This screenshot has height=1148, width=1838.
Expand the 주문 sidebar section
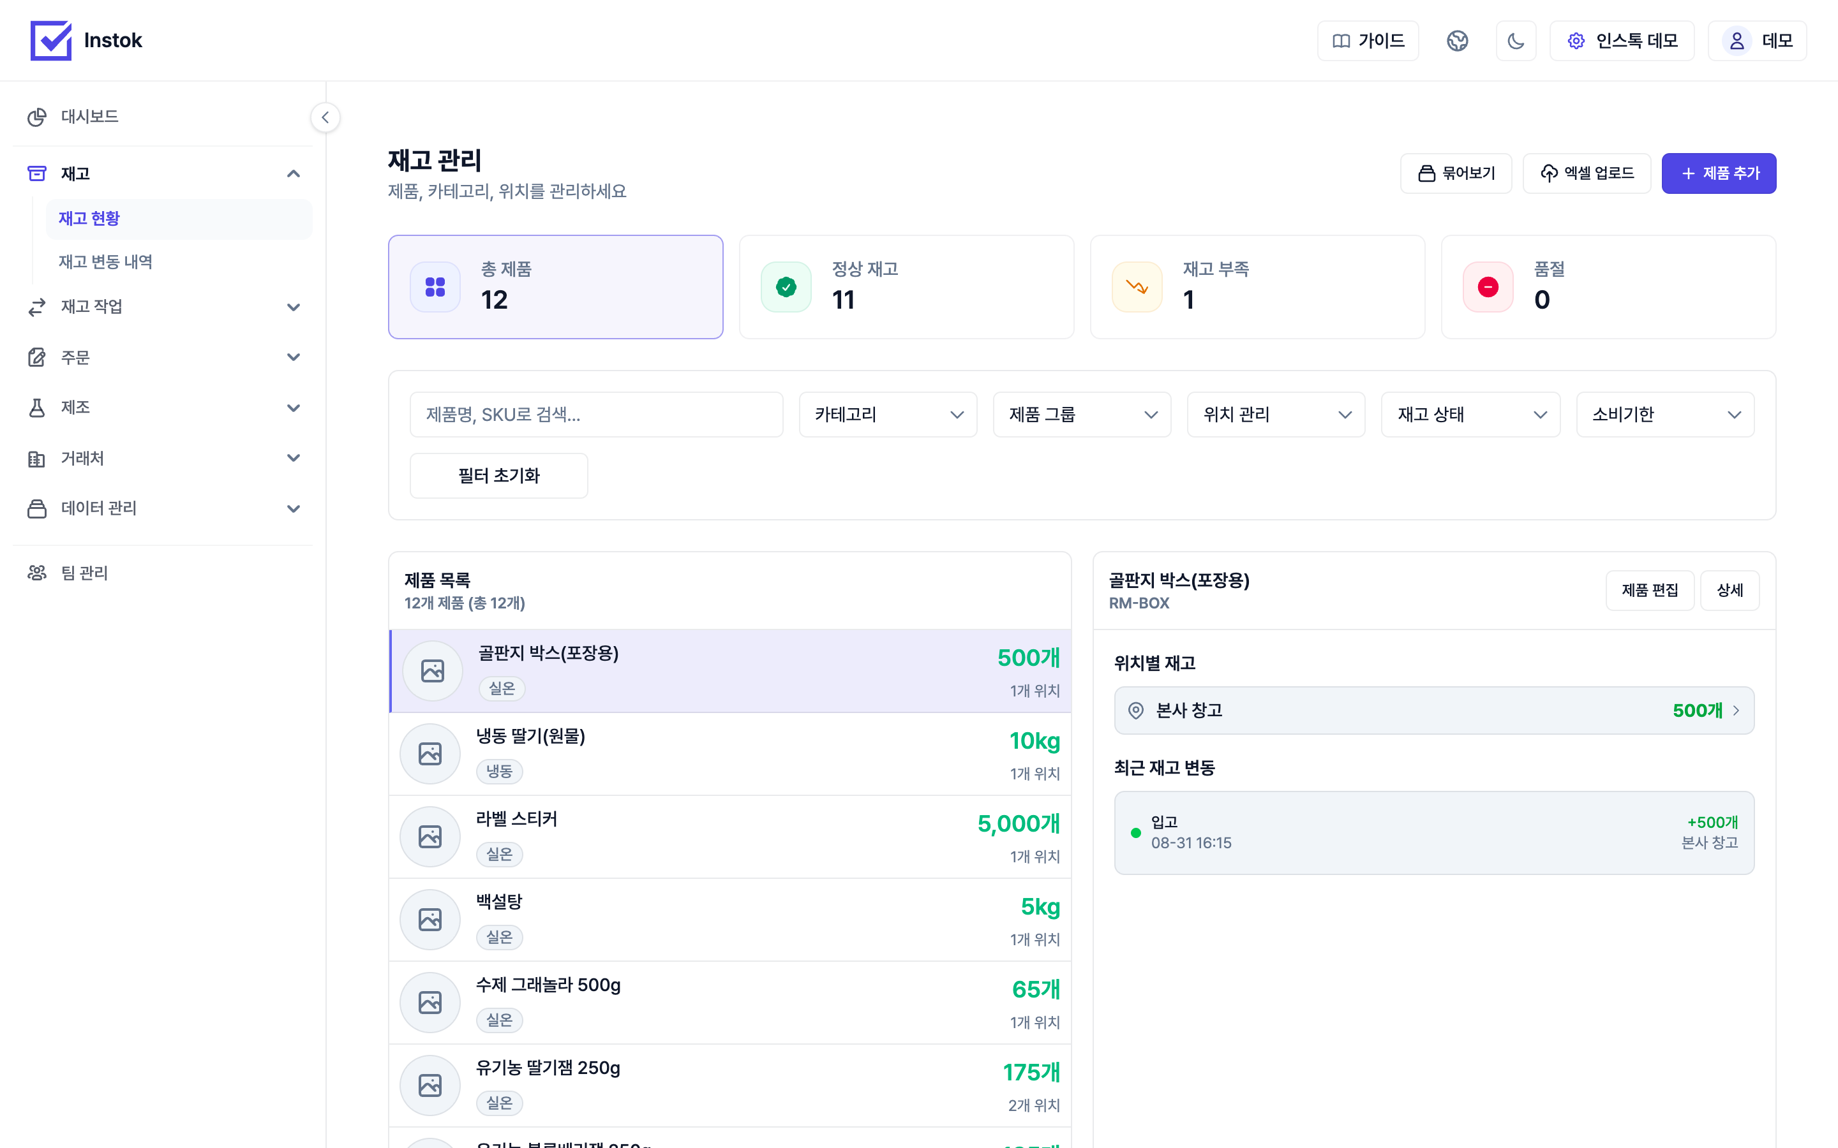click(x=163, y=357)
